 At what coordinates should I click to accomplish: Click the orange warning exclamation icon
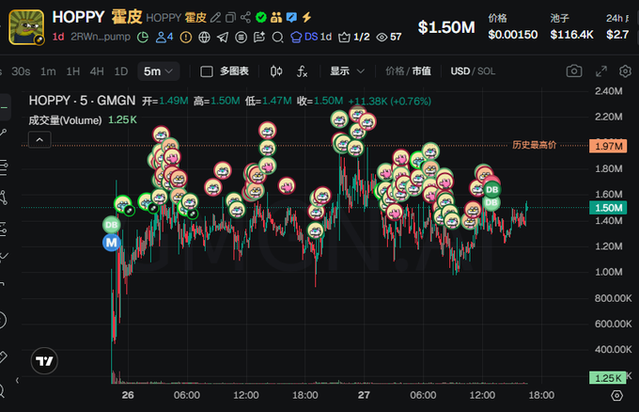186,38
